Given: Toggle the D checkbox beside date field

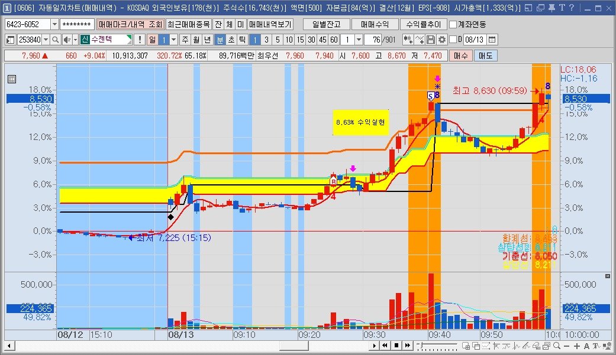Looking at the screenshot, I should tap(454, 40).
